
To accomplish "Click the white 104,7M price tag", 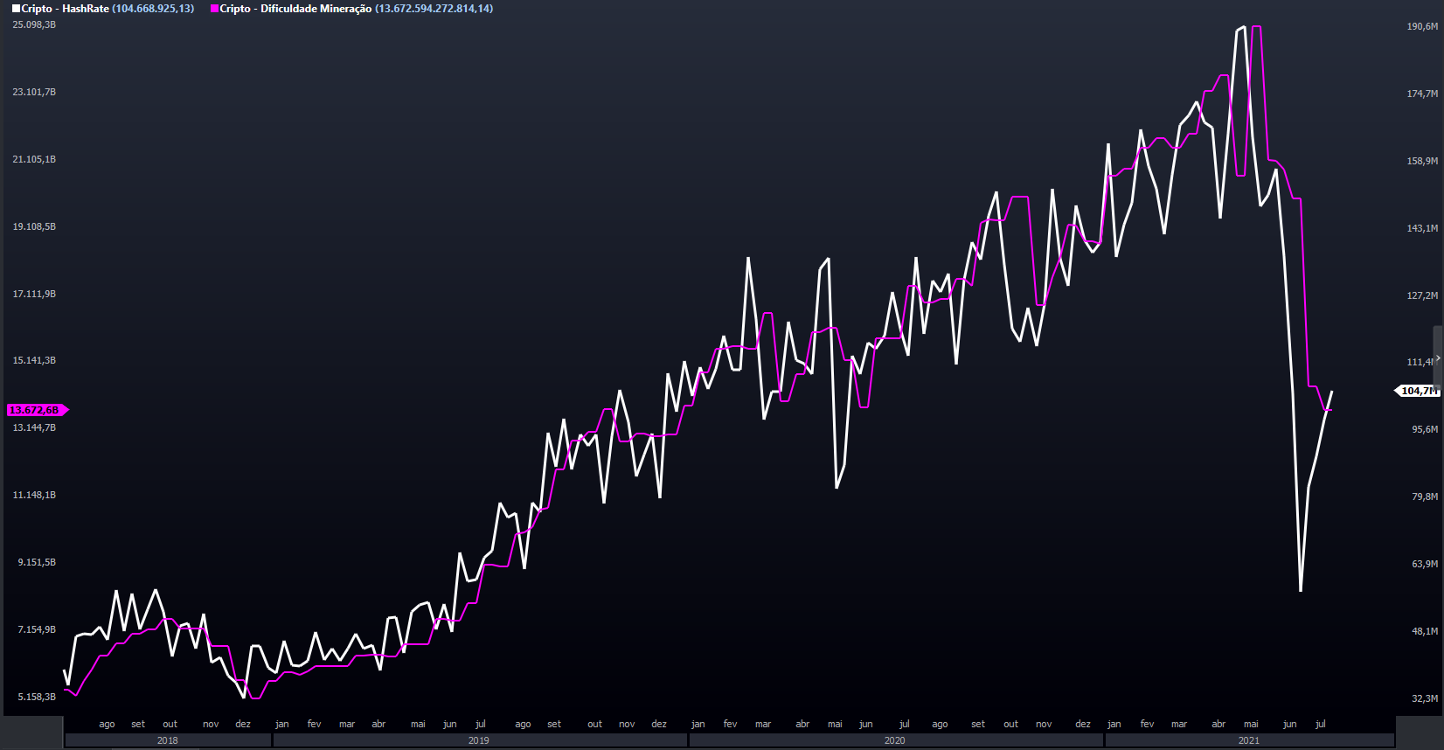I will pyautogui.click(x=1416, y=391).
